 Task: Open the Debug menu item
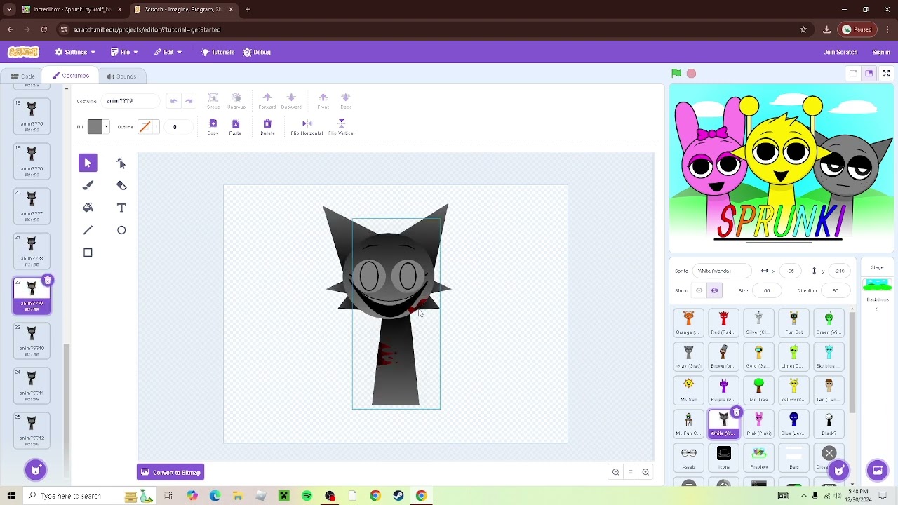(257, 52)
